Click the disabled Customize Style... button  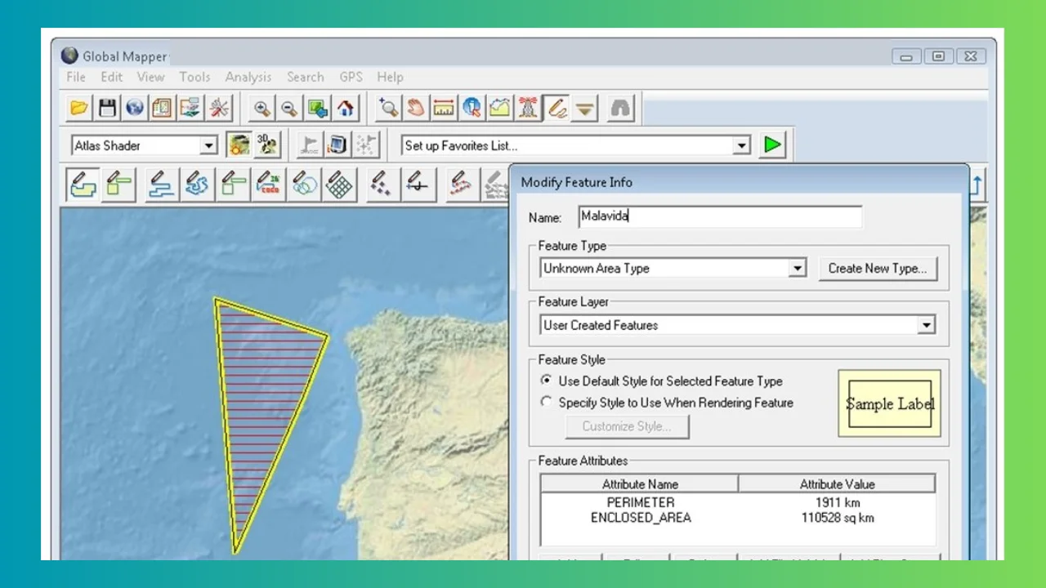627,426
